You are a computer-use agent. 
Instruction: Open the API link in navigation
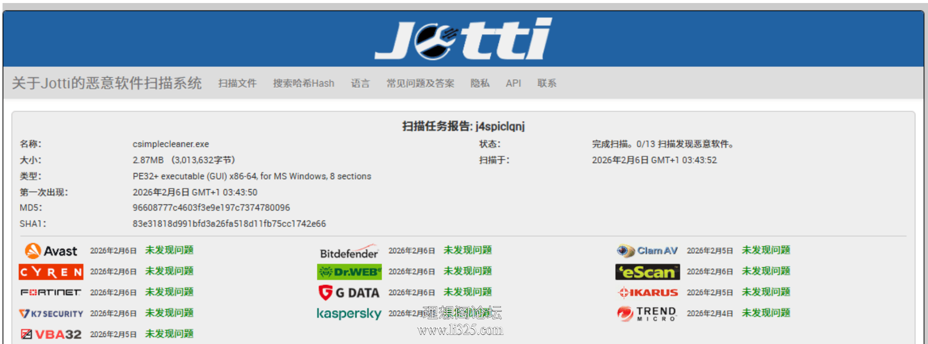click(513, 83)
